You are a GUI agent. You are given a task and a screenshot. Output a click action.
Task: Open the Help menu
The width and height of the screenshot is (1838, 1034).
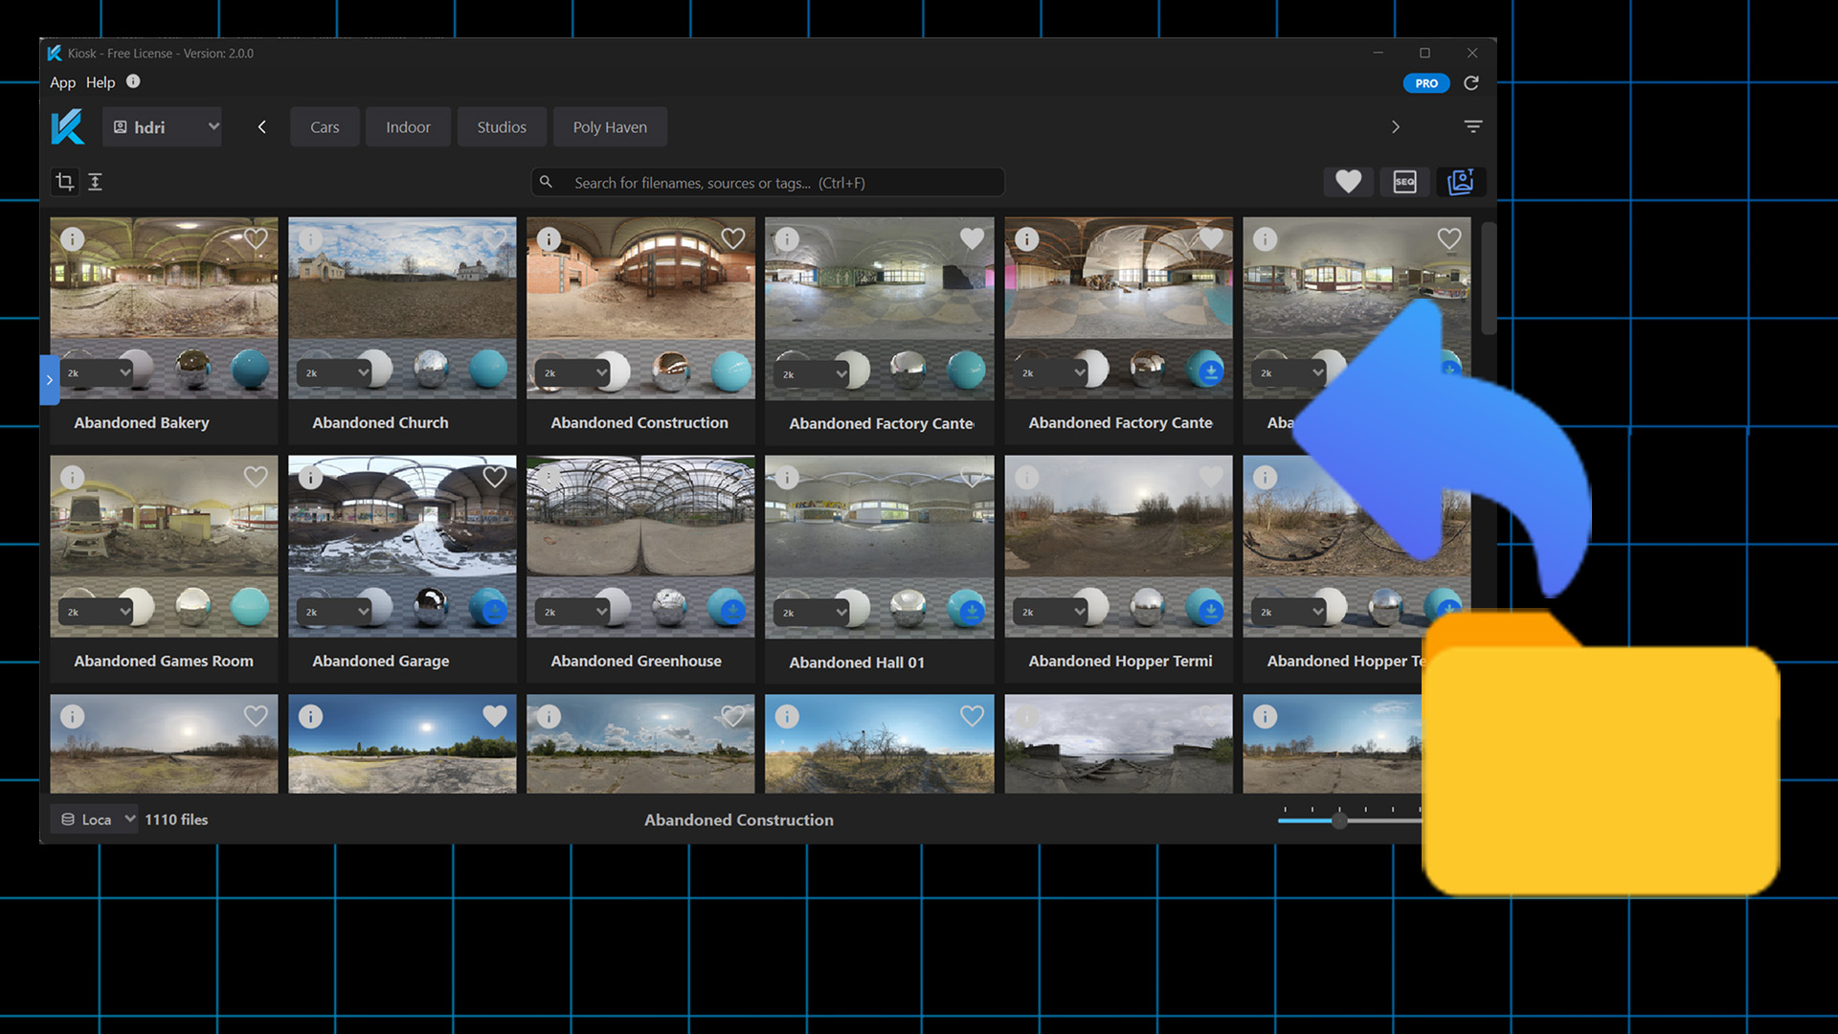(100, 82)
